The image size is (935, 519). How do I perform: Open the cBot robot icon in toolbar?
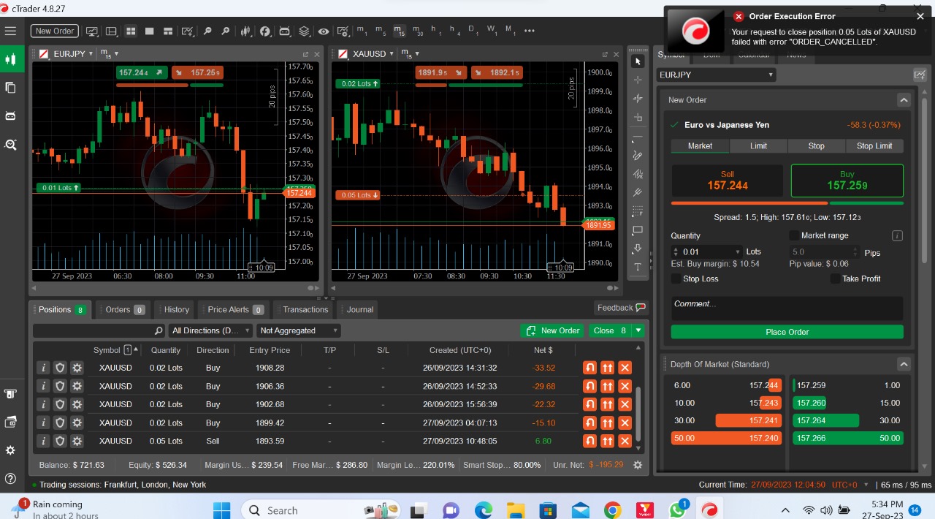(284, 31)
